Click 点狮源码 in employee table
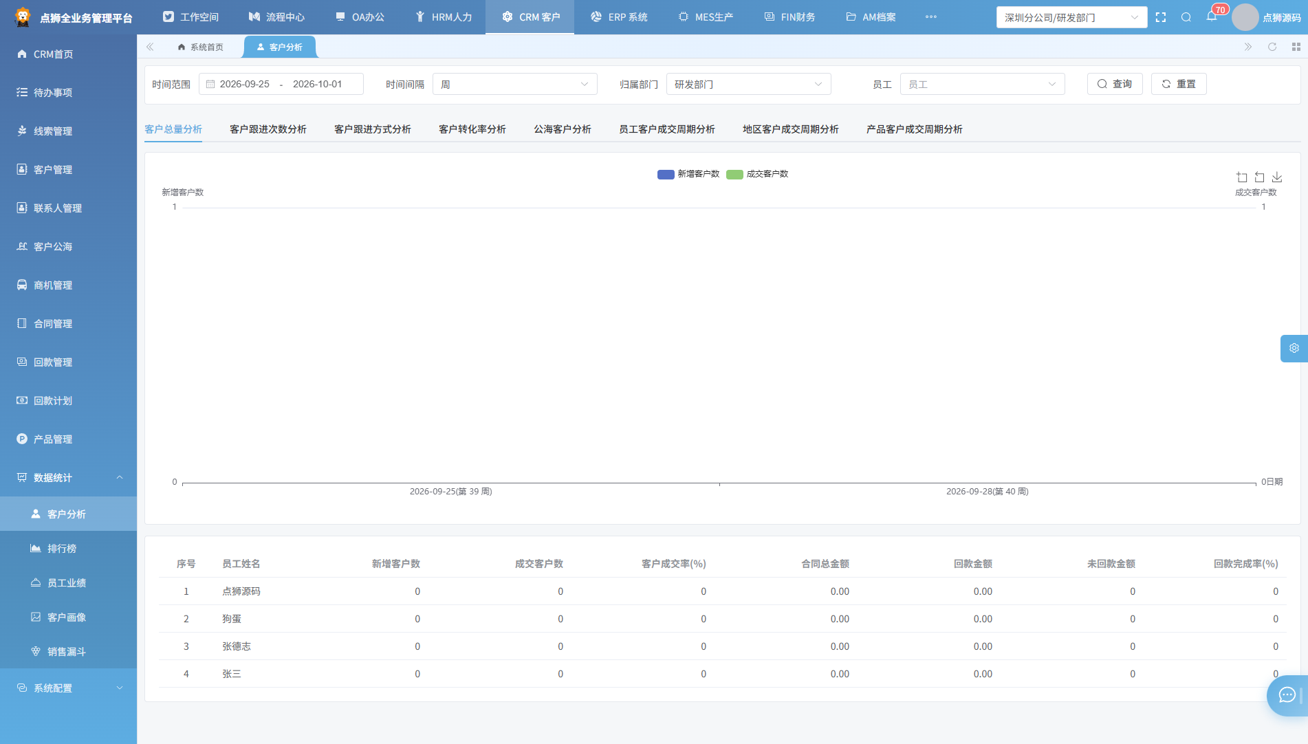Viewport: 1308px width, 744px height. coord(241,591)
